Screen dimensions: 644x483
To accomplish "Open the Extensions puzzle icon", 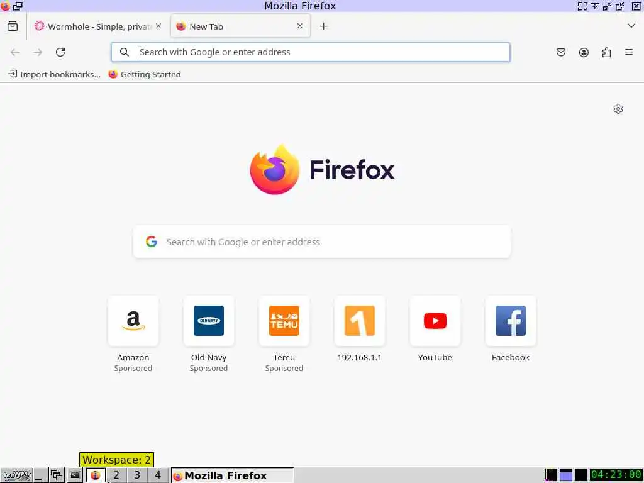I will tap(606, 52).
